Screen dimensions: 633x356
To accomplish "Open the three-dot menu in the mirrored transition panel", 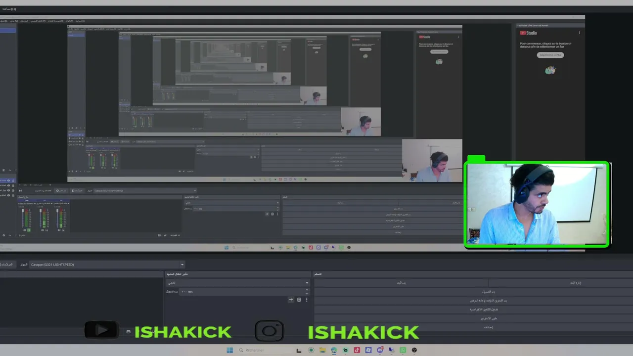I will 277,214.
